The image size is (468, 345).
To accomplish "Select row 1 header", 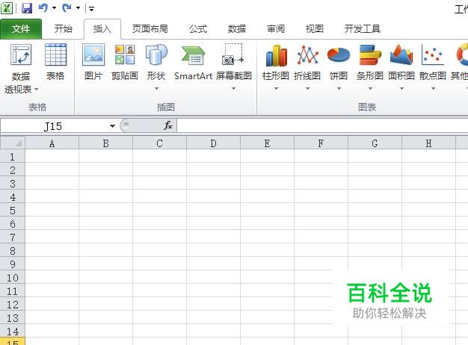I will coord(13,156).
